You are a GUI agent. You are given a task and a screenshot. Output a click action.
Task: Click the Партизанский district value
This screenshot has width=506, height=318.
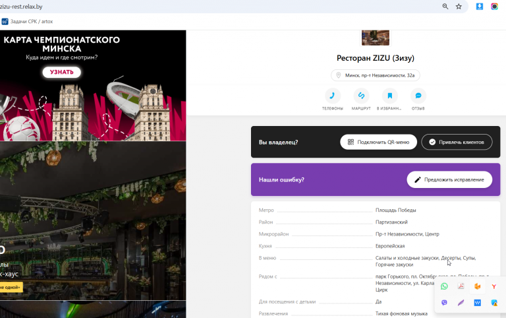[x=391, y=222]
